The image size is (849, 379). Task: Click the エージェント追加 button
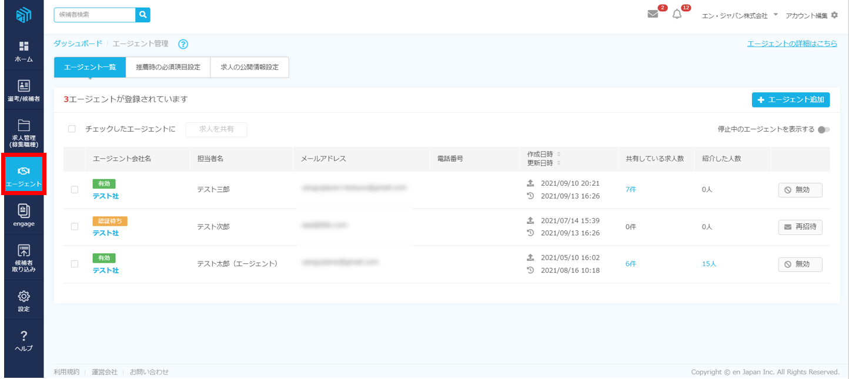pyautogui.click(x=790, y=100)
